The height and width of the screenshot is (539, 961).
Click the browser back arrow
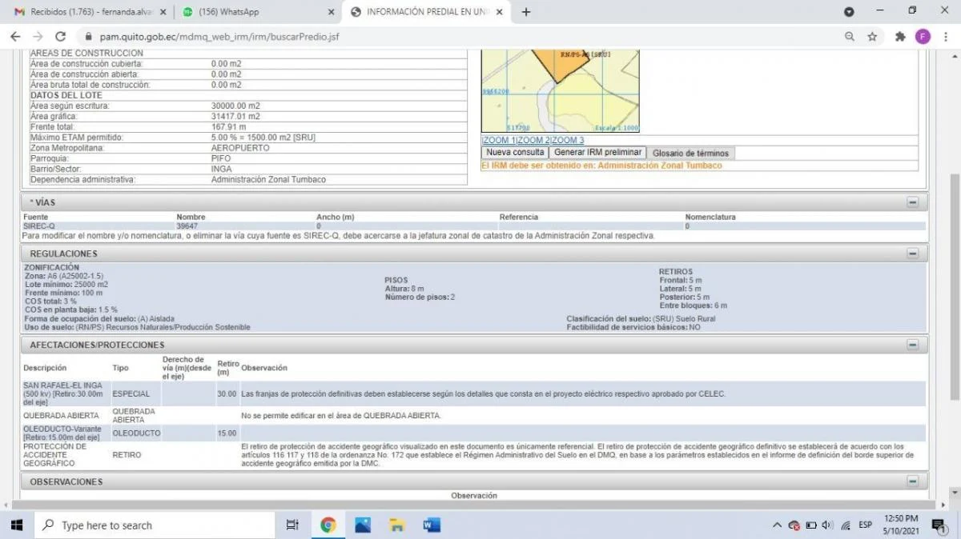pyautogui.click(x=15, y=37)
